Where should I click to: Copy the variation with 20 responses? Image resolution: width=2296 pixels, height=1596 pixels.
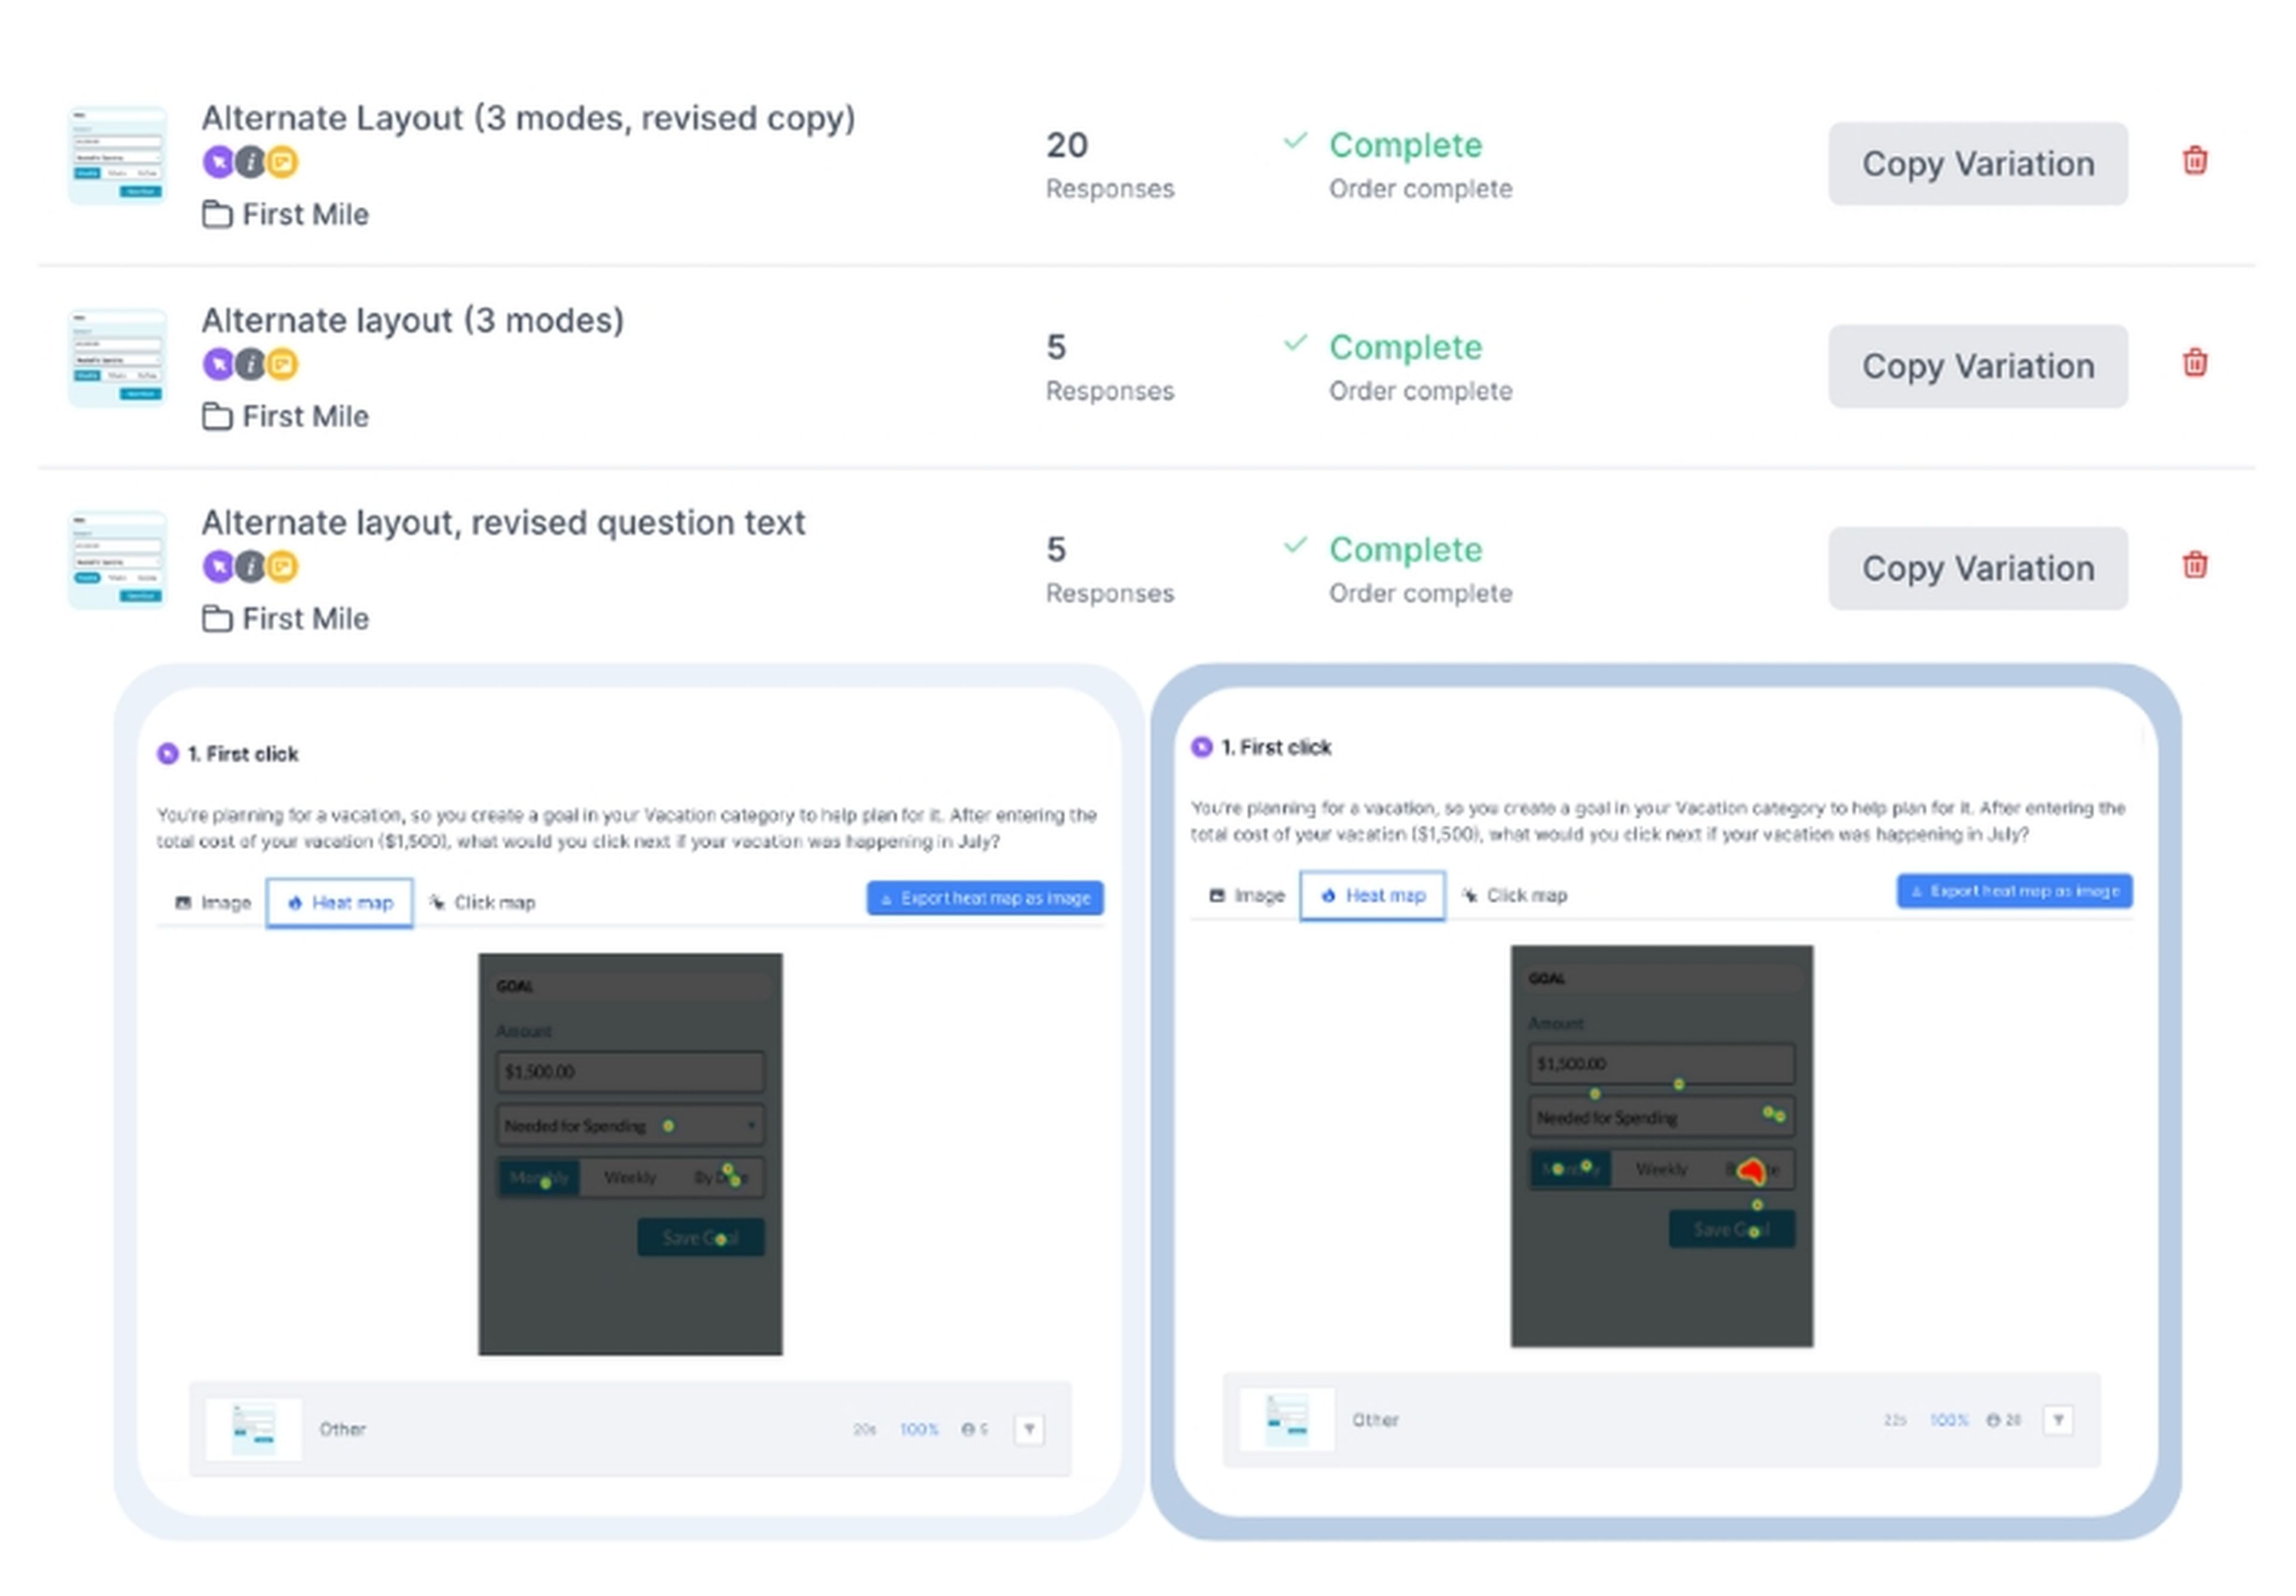click(1978, 163)
